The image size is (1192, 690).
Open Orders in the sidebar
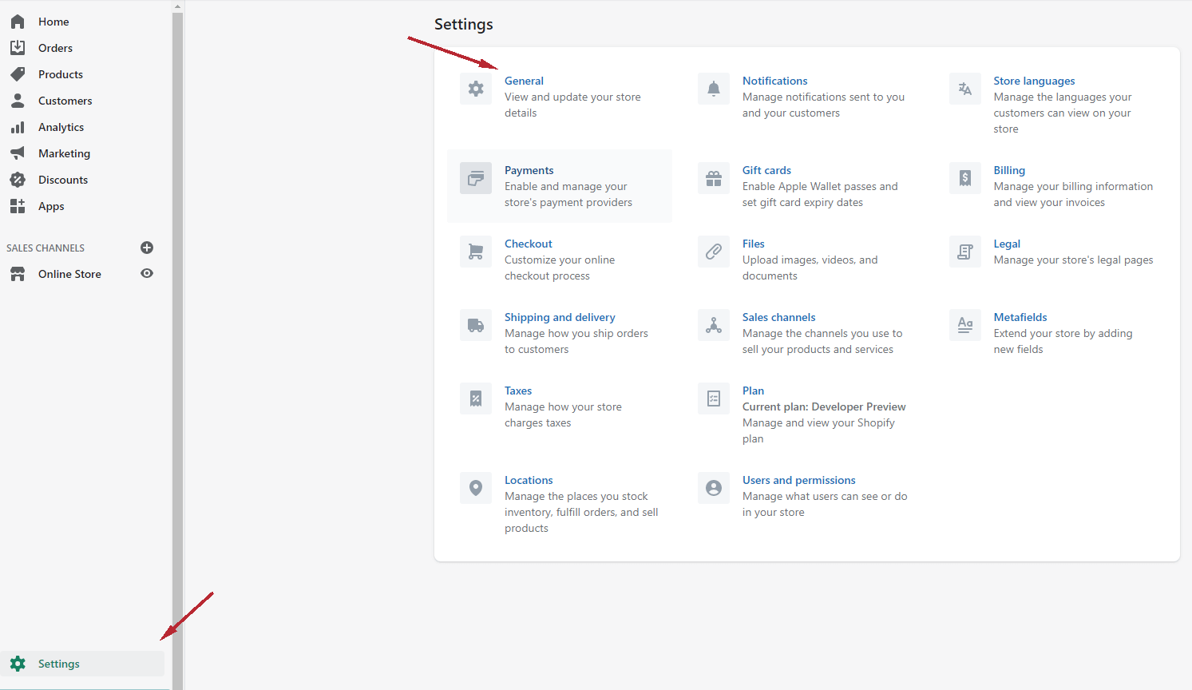click(x=55, y=48)
